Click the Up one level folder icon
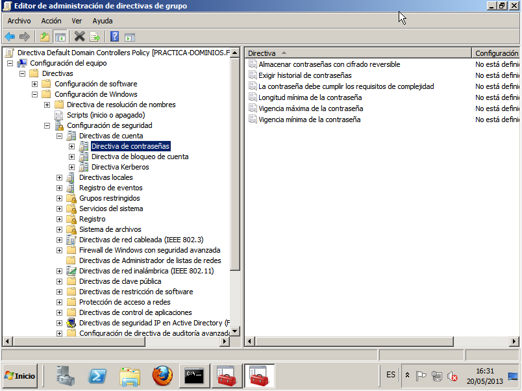 44,36
